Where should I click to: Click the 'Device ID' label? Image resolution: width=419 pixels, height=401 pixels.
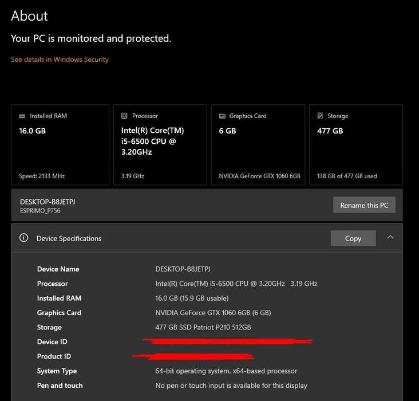(52, 341)
